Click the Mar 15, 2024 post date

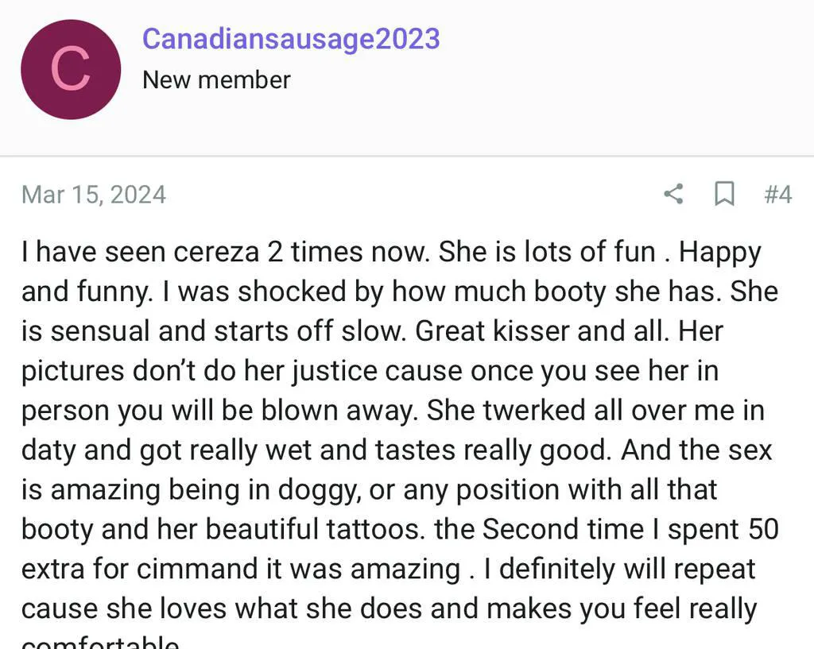coord(94,195)
